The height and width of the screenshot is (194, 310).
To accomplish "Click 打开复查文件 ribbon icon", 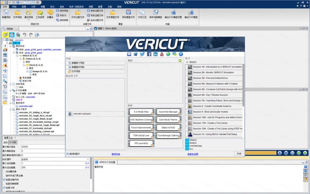I will click(113, 13).
